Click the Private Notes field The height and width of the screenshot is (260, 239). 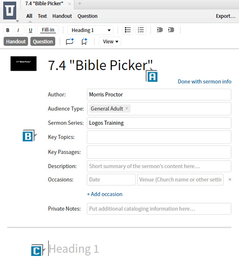point(159,209)
